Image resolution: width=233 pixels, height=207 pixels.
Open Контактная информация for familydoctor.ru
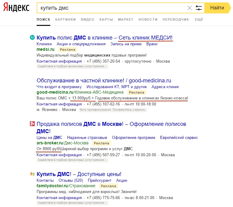tap(59, 198)
